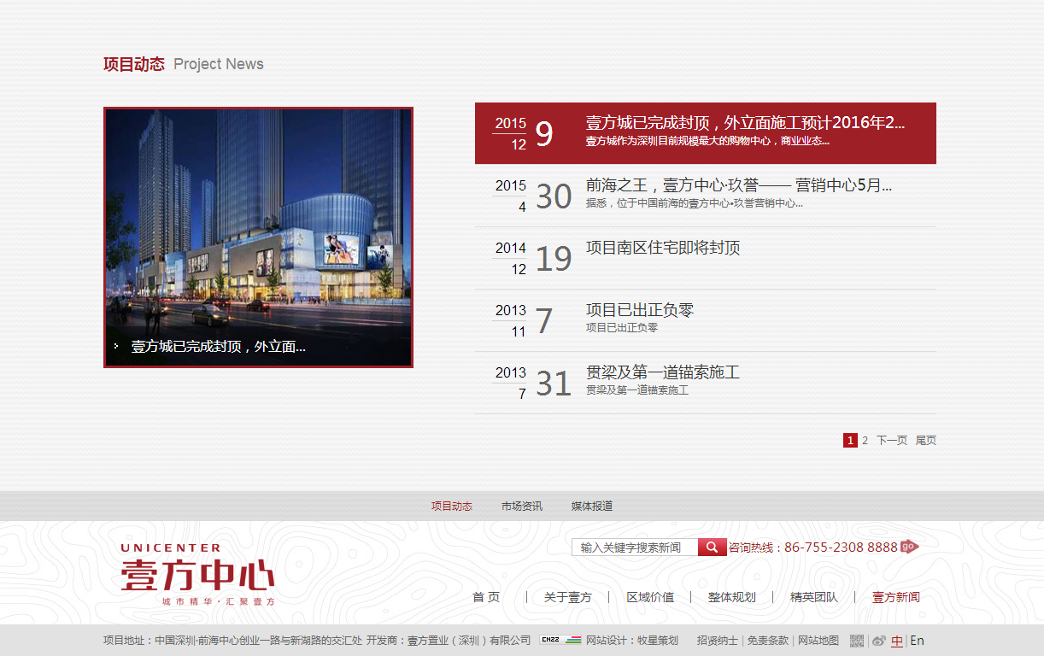Image resolution: width=1044 pixels, height=656 pixels.
Task: Click 牧星策划 website designer credit
Action: [x=657, y=641]
